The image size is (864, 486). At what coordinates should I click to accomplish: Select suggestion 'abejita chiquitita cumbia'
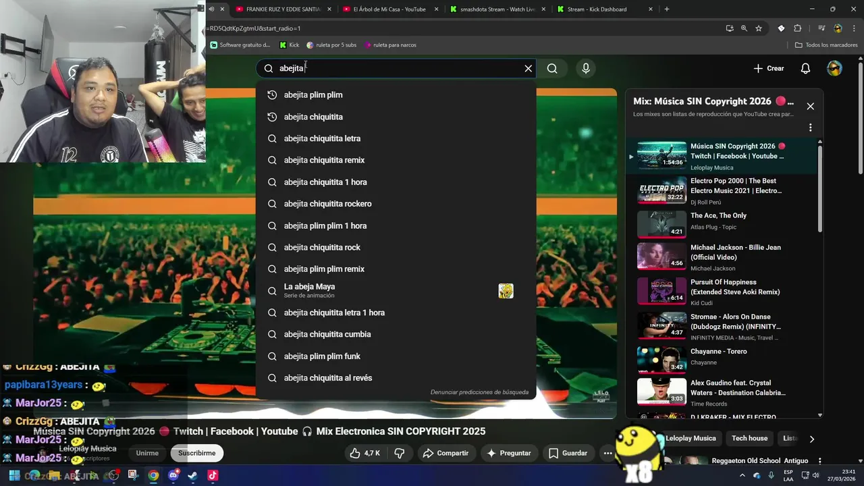(x=396, y=334)
